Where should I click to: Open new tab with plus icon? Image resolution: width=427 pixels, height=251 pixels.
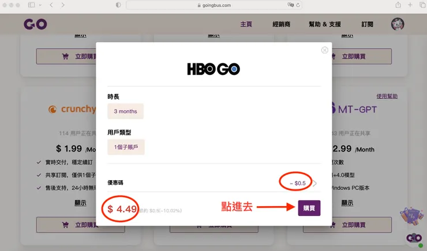pyautogui.click(x=410, y=5)
